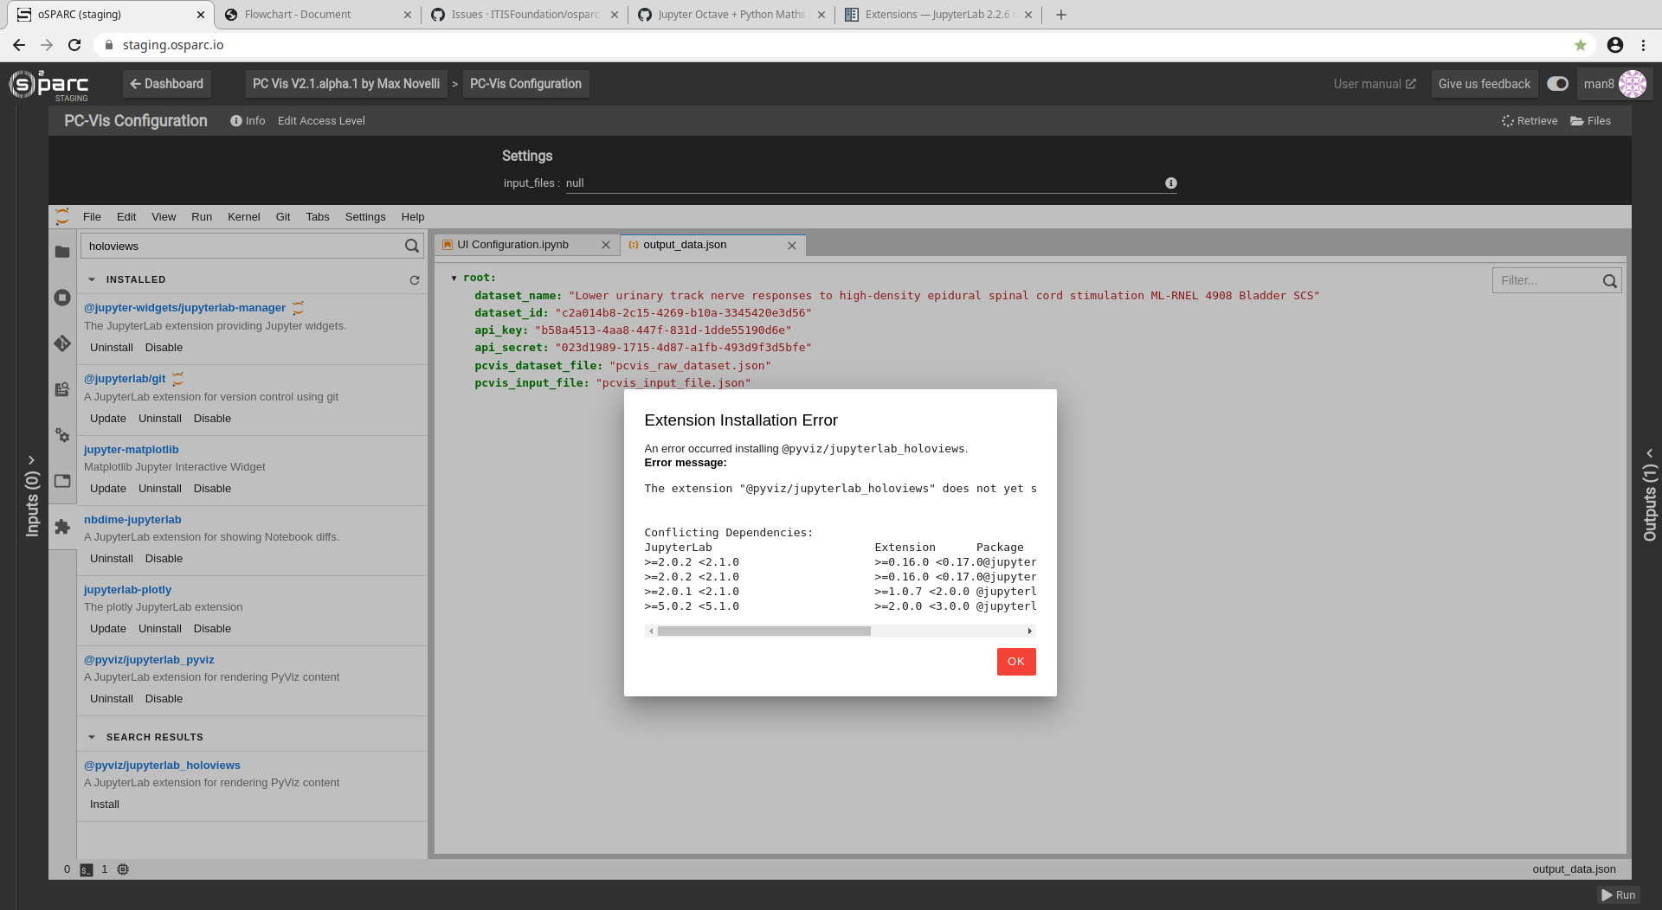
Task: Collapse the root node in output_data.json
Action: coord(454,277)
